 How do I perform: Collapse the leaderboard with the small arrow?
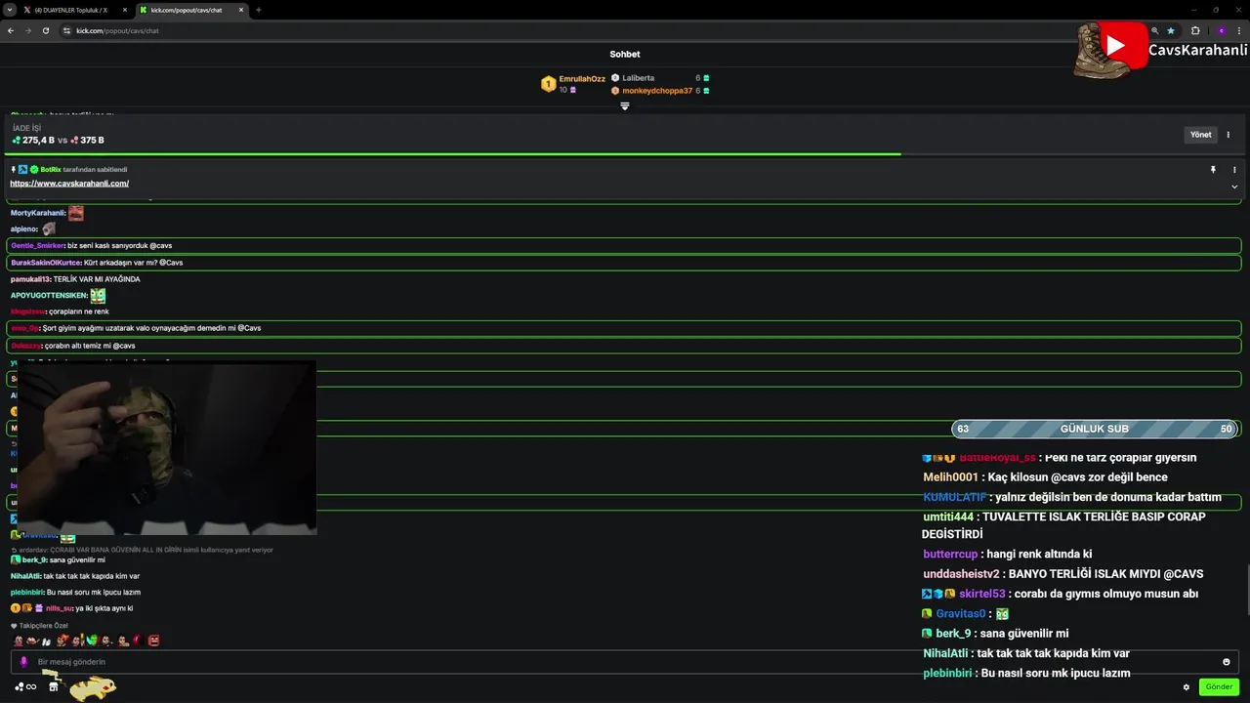625,106
